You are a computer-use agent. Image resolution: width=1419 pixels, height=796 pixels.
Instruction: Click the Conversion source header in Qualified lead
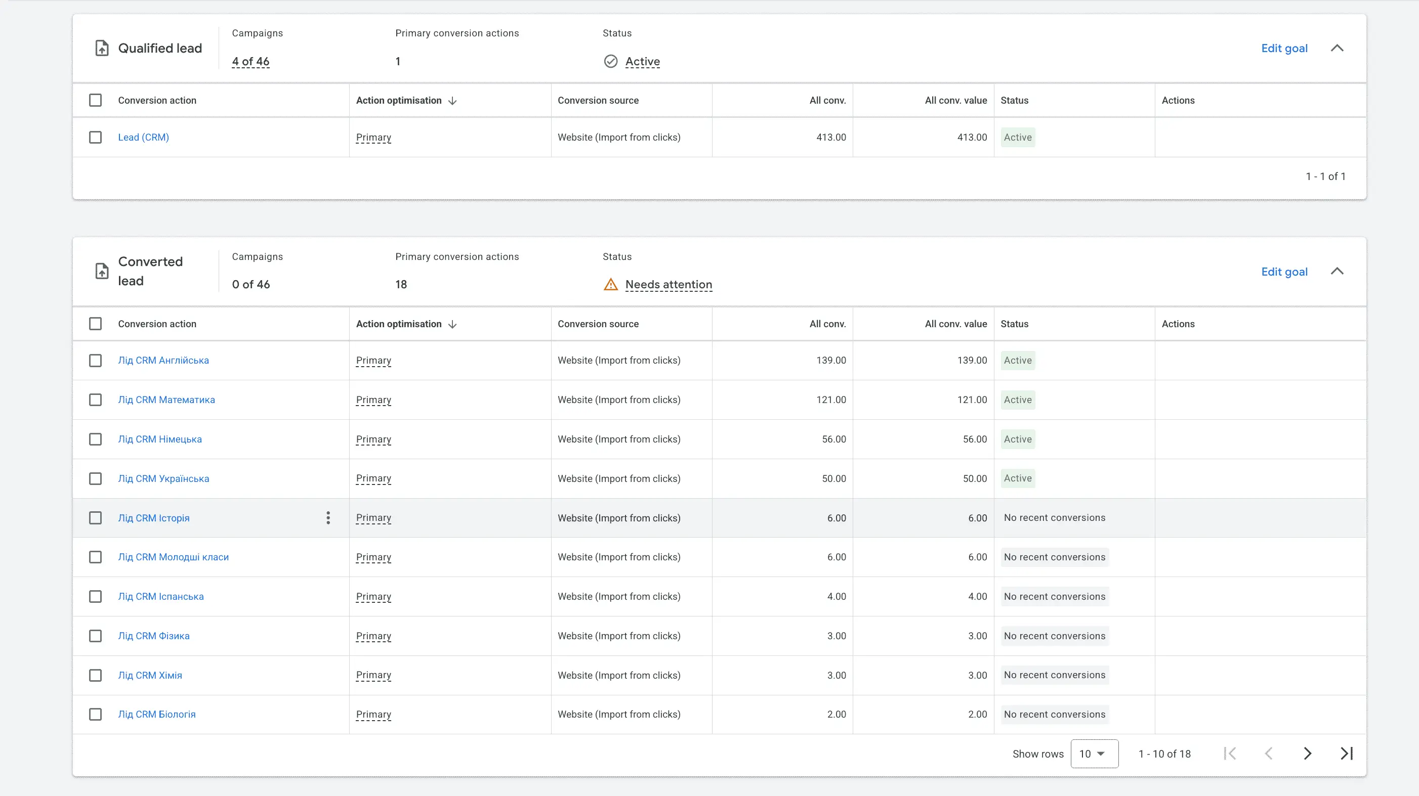[598, 100]
